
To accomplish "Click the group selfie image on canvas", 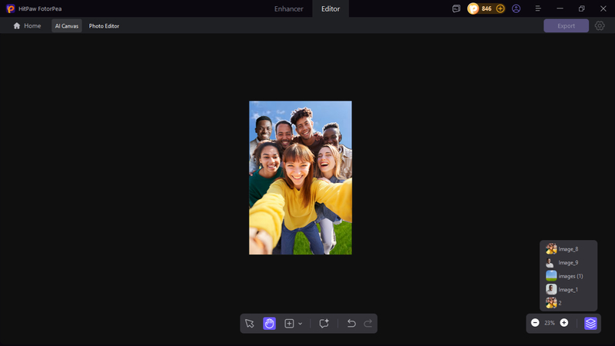I will [x=301, y=178].
